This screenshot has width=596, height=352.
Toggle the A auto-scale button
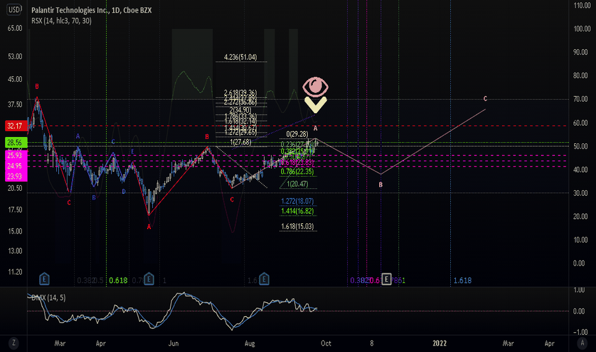pyautogui.click(x=582, y=343)
